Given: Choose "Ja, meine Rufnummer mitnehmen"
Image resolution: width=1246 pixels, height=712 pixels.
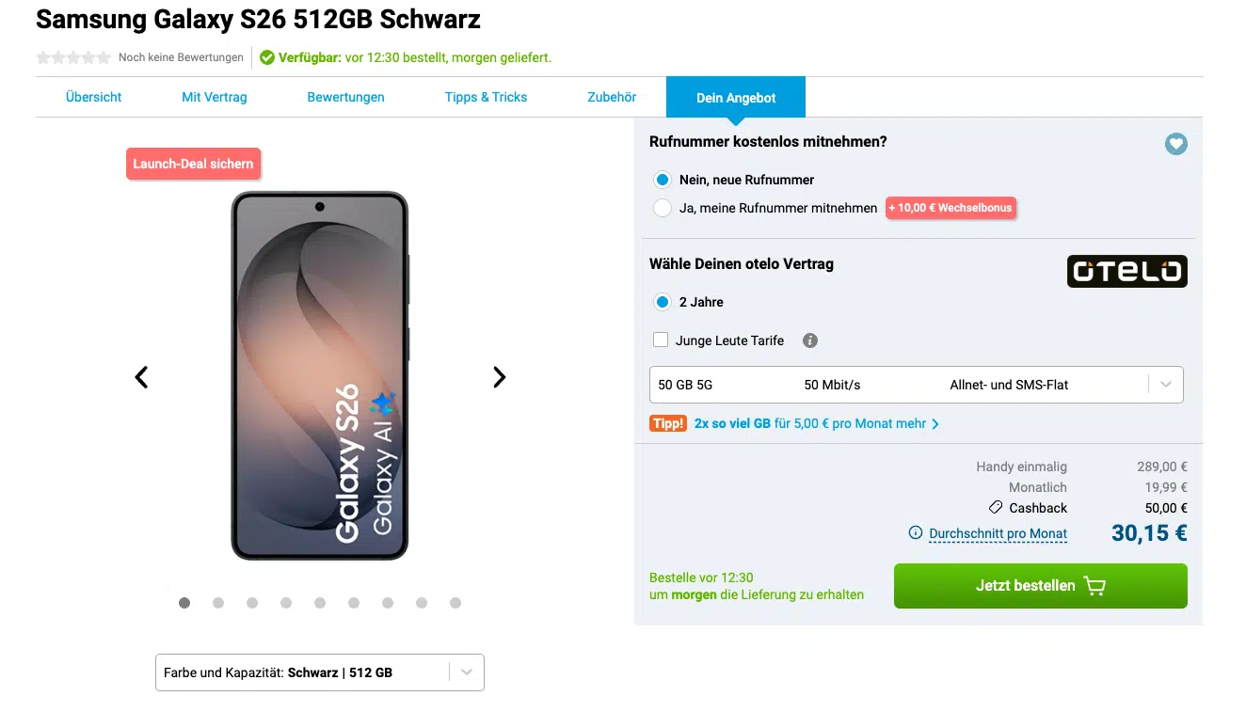Looking at the screenshot, I should [x=663, y=208].
